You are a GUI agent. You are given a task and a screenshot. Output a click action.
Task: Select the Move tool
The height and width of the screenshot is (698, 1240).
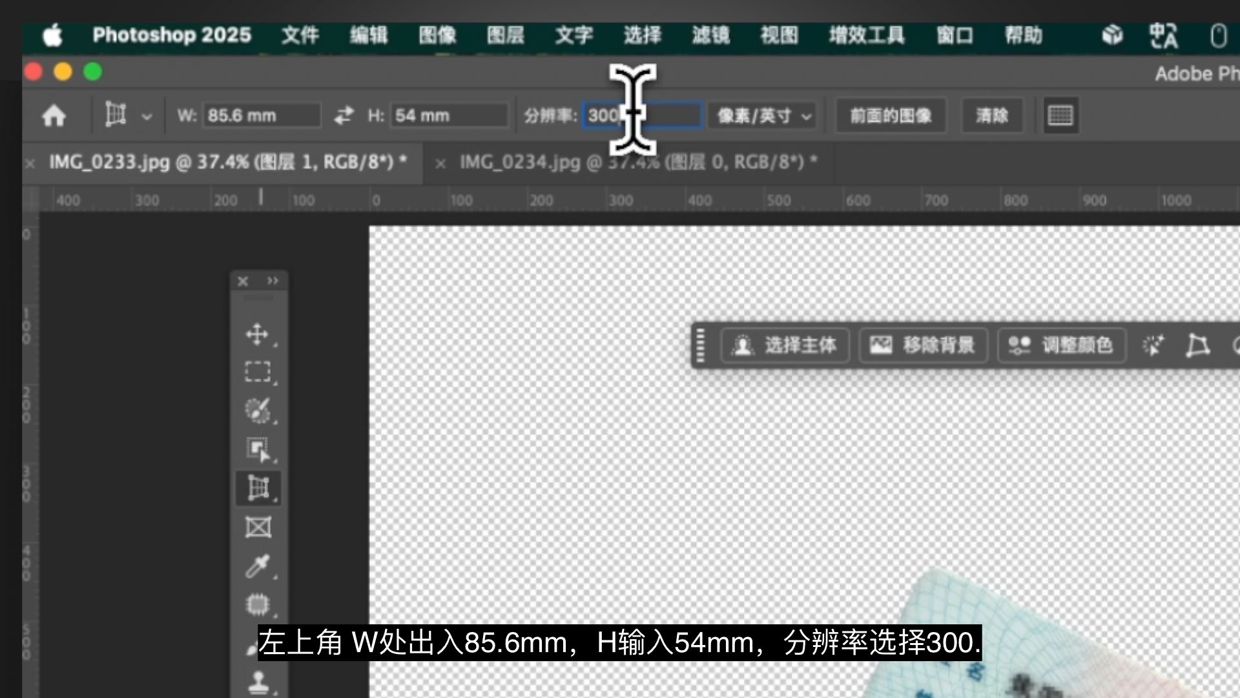[x=258, y=334]
